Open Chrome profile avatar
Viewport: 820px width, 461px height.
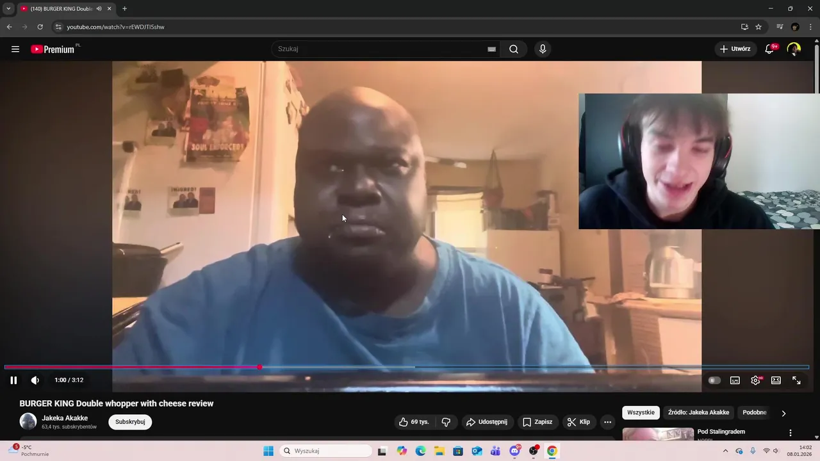point(795,27)
